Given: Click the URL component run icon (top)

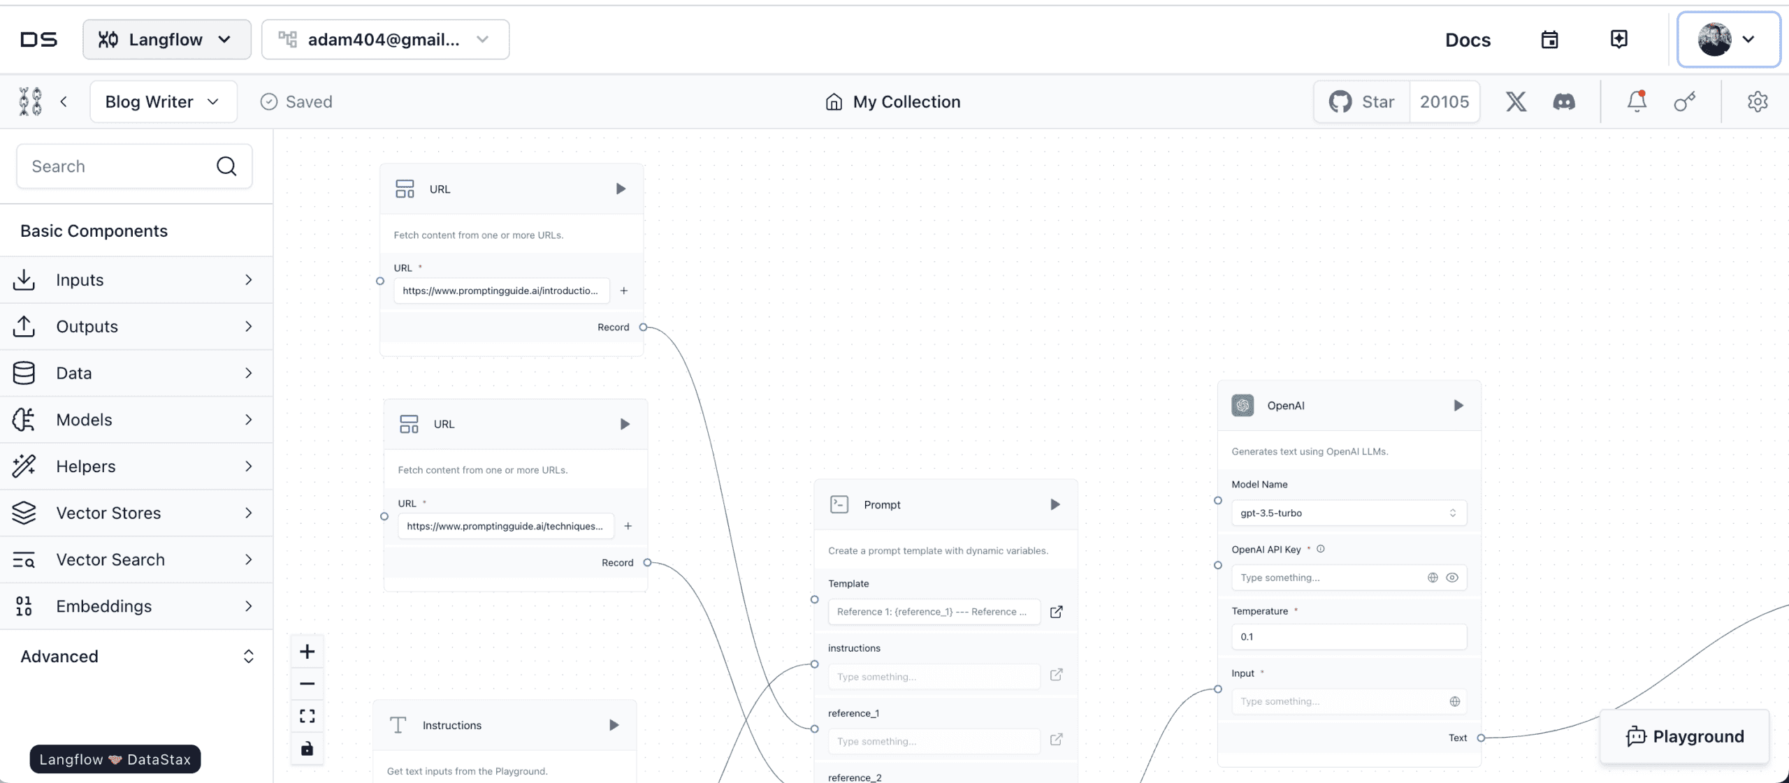Looking at the screenshot, I should click(x=620, y=189).
